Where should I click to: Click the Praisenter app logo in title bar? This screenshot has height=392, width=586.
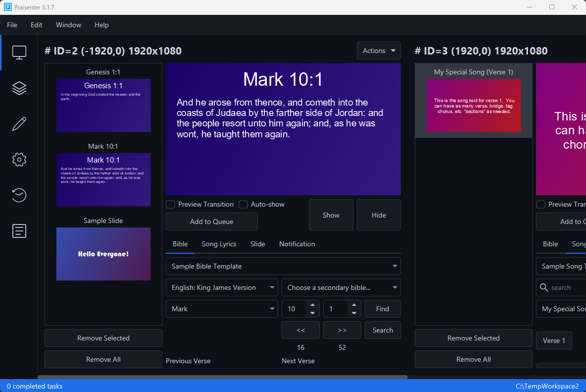point(7,7)
